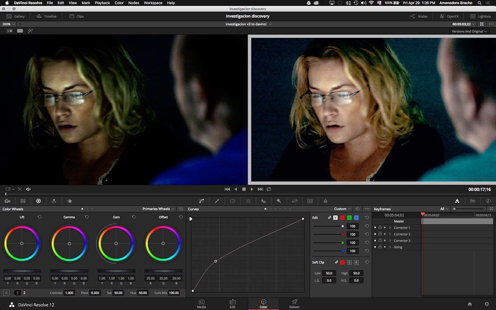Viewport: 496px width, 310px height.
Task: Open the Gallery panel
Action: tap(16, 17)
